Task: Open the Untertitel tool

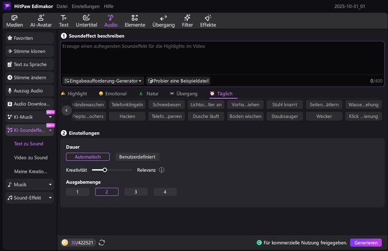Action: [x=86, y=21]
